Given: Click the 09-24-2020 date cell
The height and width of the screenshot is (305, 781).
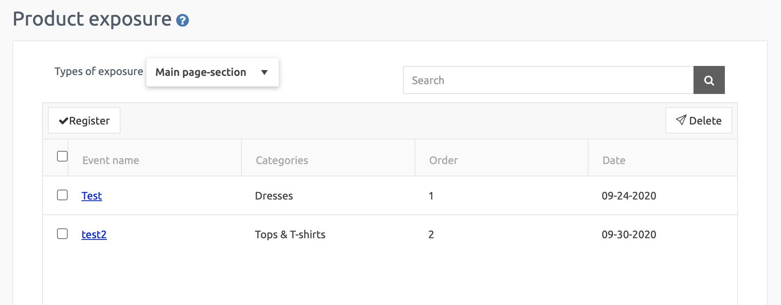Looking at the screenshot, I should (629, 196).
